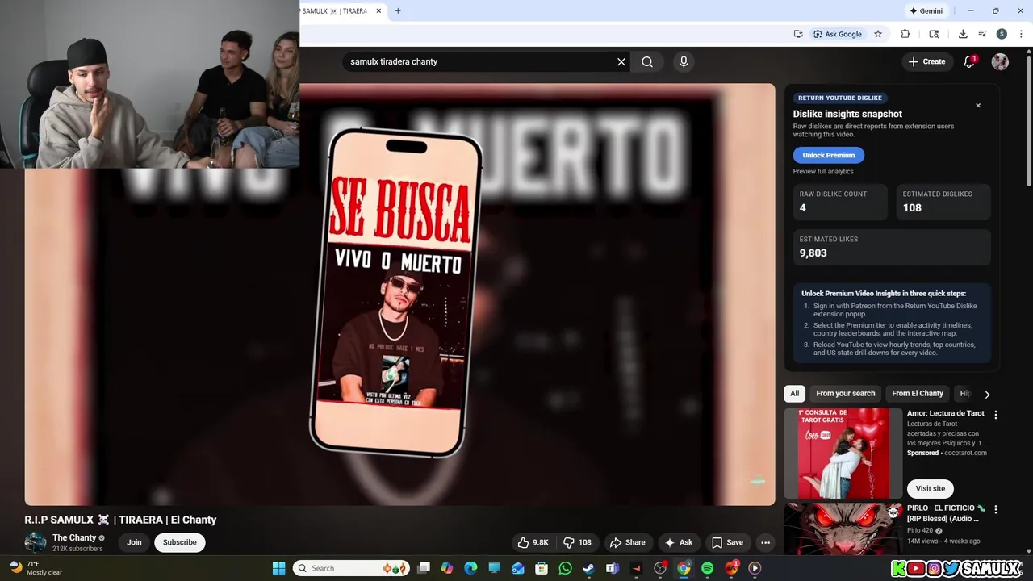Open Outlook from taskbar
Image resolution: width=1033 pixels, height=581 pixels.
pyautogui.click(x=518, y=568)
